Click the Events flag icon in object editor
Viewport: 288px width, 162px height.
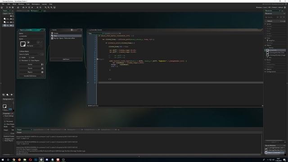pos(42,64)
